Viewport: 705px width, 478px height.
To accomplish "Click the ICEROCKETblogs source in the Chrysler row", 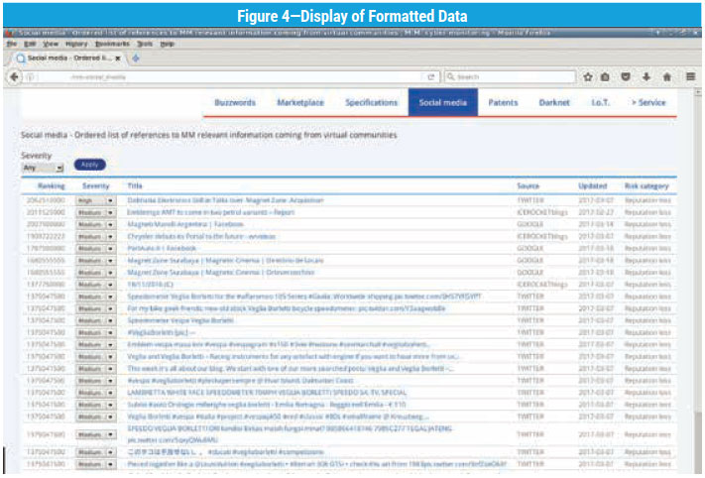I will [542, 236].
